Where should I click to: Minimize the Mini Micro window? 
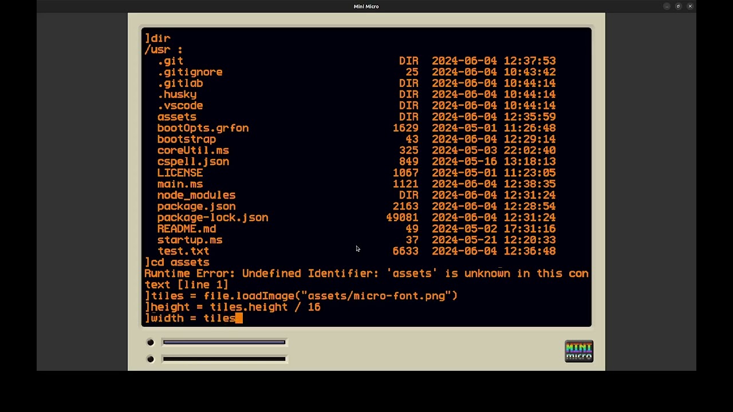667,6
